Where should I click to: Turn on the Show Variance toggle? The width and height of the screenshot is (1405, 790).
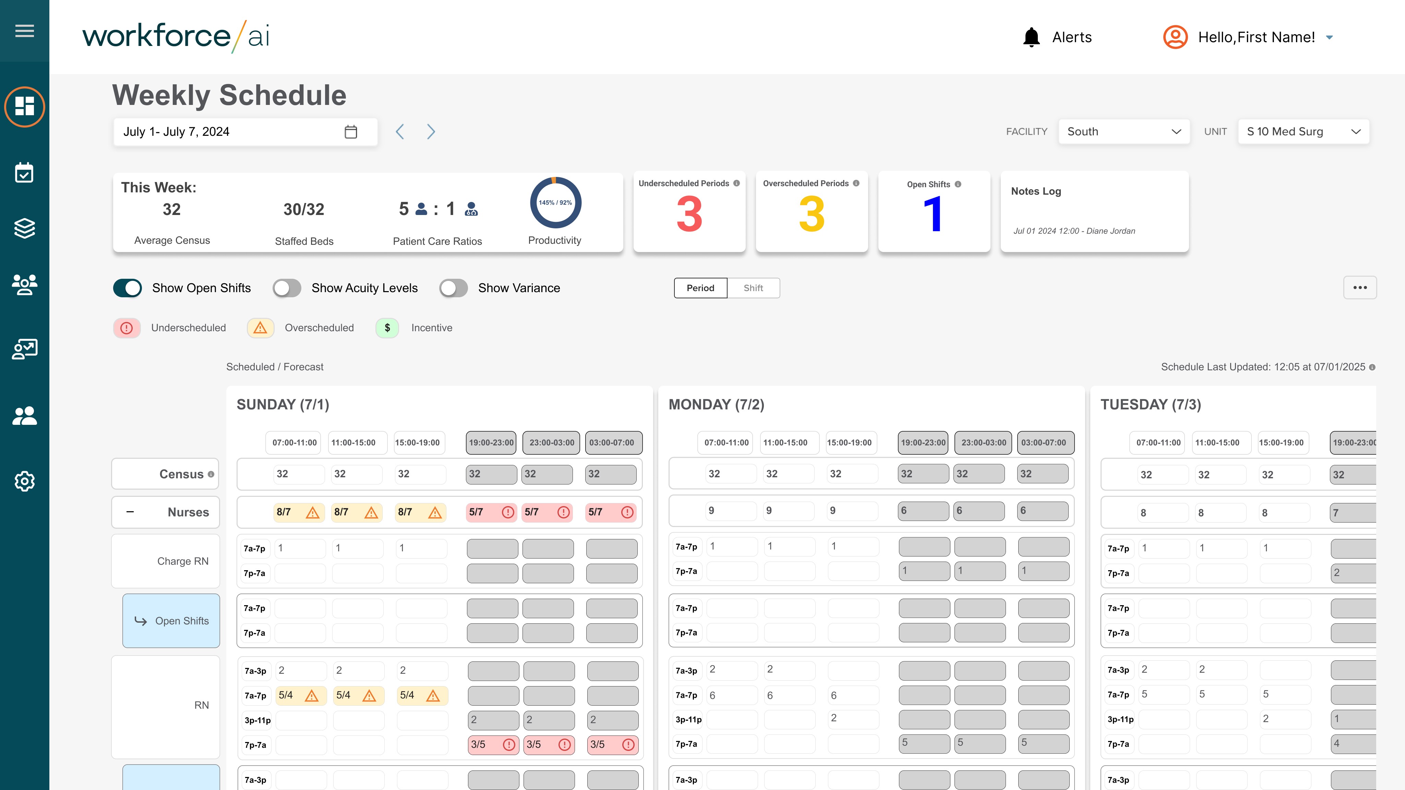(x=453, y=288)
